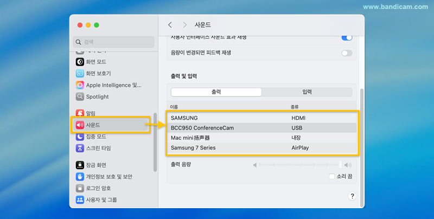The image size is (434, 219).
Task: Click the Apple Intelligence icon in sidebar
Action: pyautogui.click(x=80, y=85)
